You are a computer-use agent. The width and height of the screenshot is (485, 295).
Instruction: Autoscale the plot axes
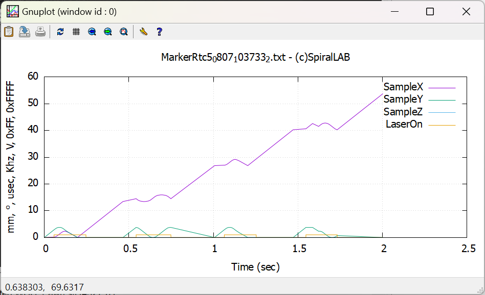click(x=124, y=32)
